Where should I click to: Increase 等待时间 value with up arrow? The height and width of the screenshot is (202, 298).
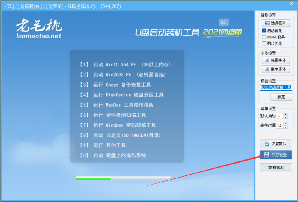285,124
